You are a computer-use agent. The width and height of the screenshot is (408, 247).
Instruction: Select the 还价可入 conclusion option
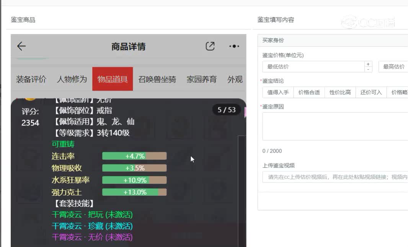coord(371,92)
